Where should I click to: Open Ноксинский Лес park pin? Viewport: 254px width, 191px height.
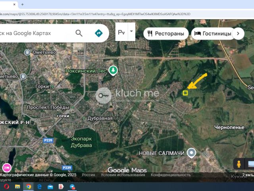tap(113, 70)
